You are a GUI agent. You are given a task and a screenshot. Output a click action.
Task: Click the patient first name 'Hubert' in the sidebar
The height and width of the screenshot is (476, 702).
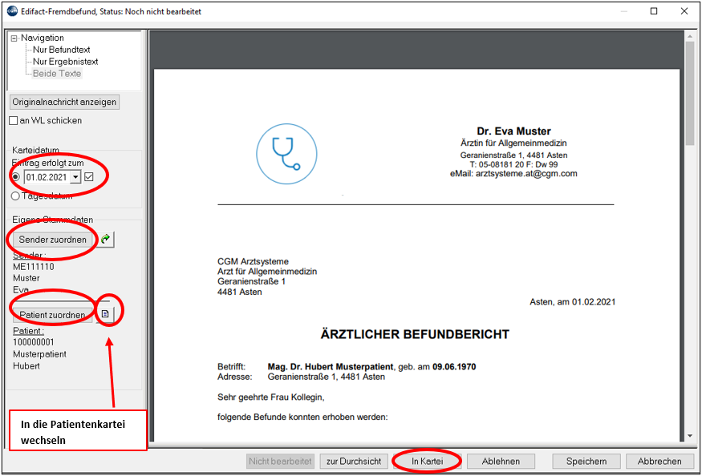pyautogui.click(x=26, y=366)
